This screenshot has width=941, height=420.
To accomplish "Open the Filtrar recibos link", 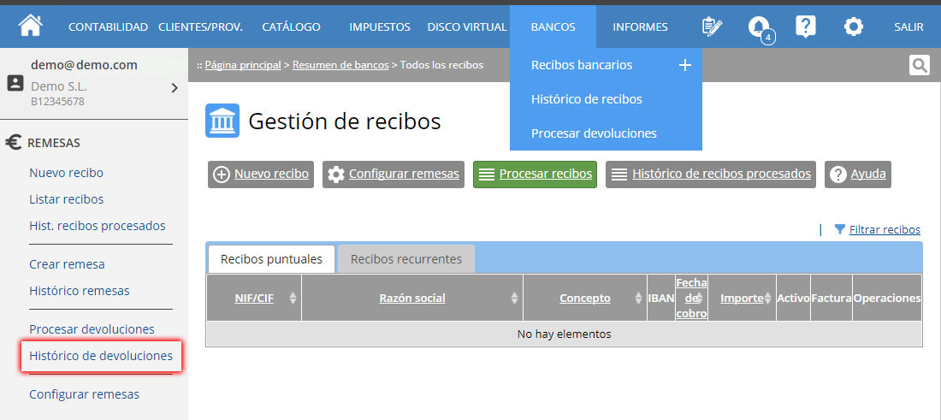I will (884, 229).
